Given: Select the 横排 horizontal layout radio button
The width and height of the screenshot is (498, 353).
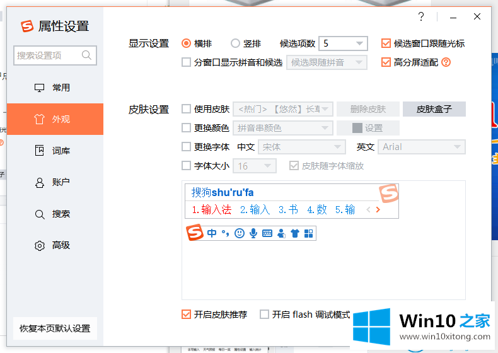Looking at the screenshot, I should (x=186, y=43).
